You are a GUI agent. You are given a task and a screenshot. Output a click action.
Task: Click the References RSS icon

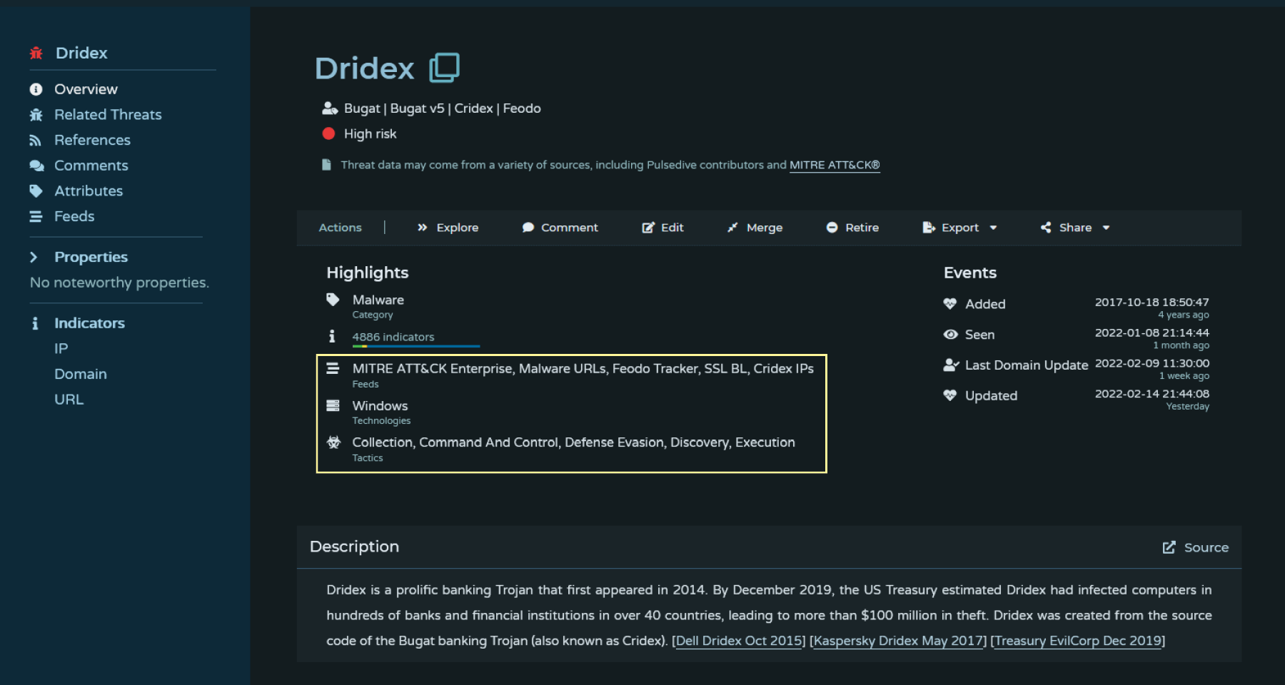coord(35,141)
